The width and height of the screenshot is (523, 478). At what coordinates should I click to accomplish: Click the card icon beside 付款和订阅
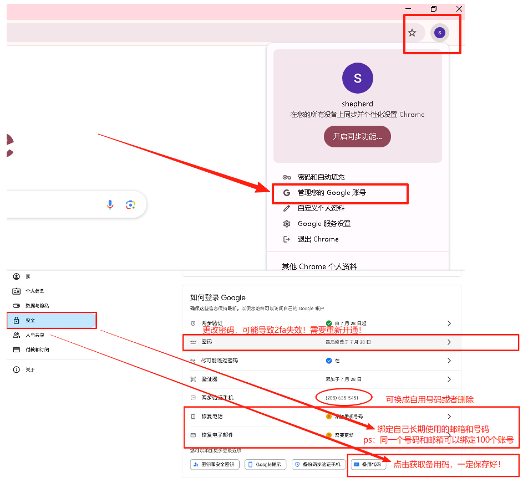(x=16, y=349)
